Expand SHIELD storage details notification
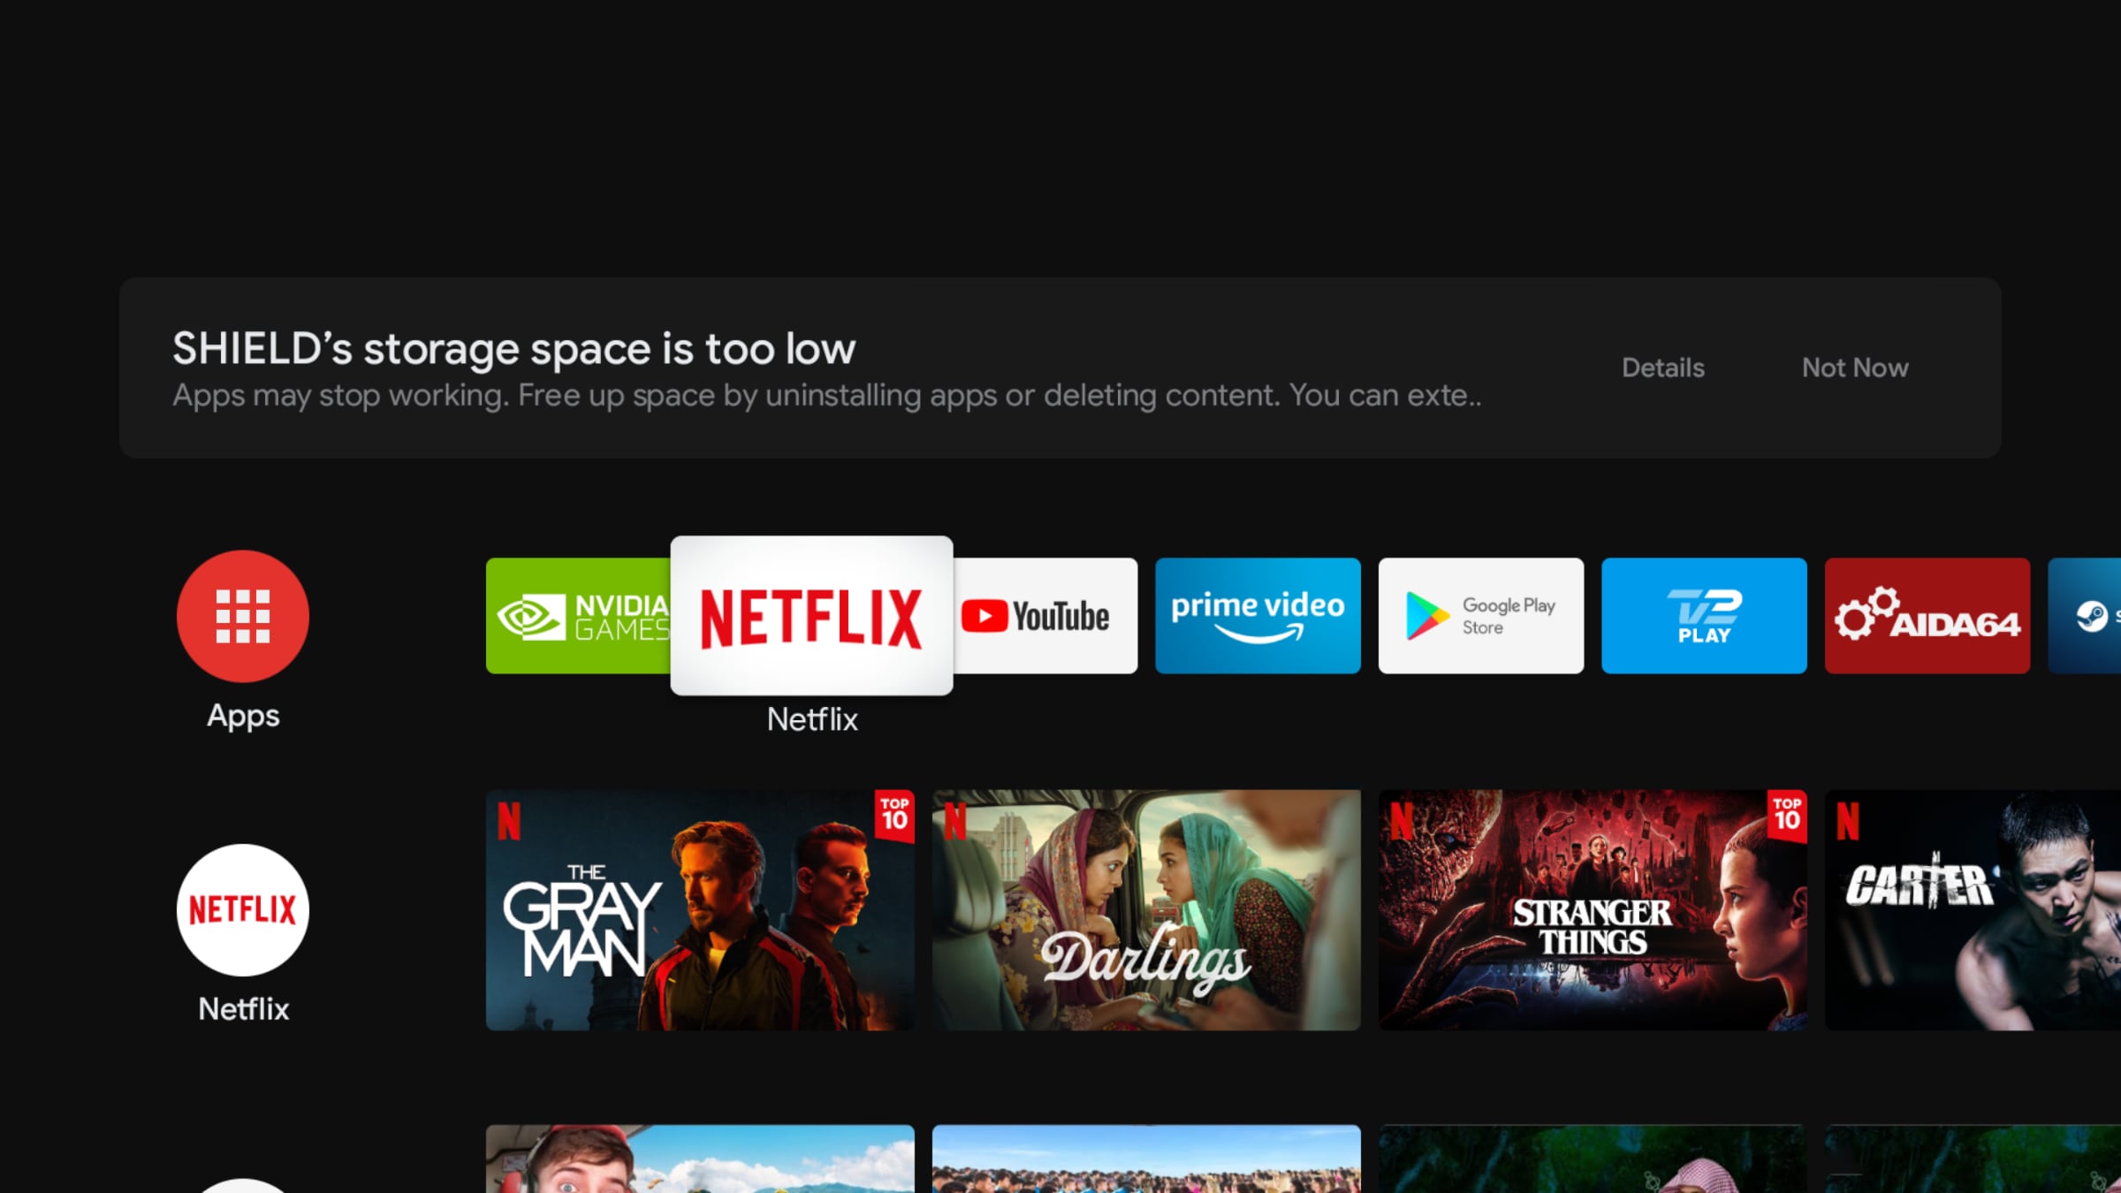 pos(1662,367)
